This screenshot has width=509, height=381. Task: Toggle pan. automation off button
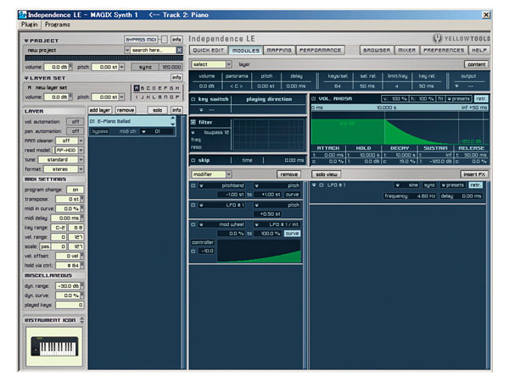click(x=76, y=131)
